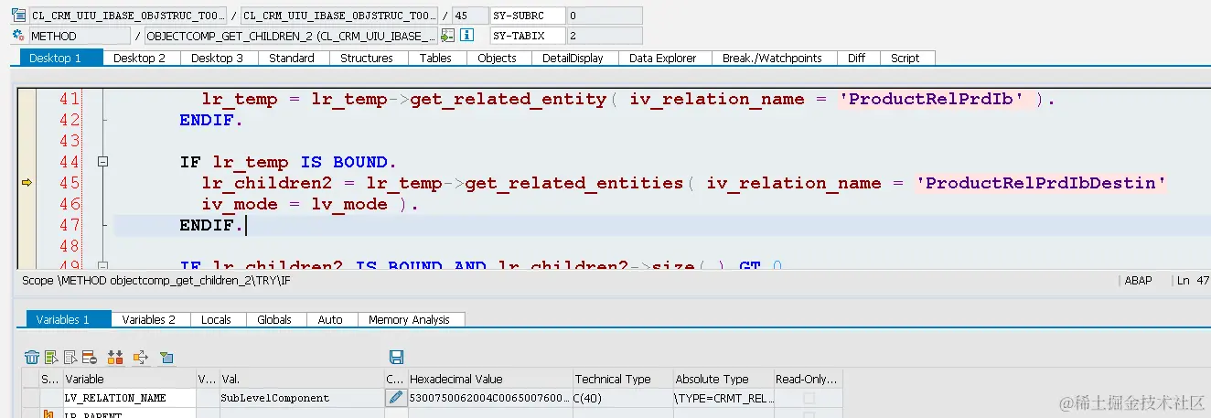
Task: Click the hexadecimal value 530075006200 cell
Action: pos(489,398)
